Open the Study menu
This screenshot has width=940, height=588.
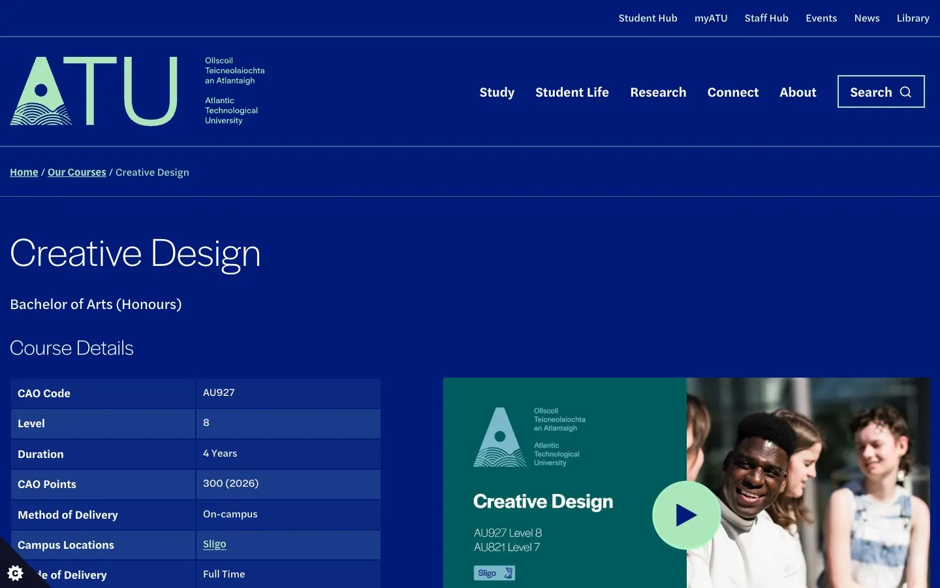[x=497, y=92]
